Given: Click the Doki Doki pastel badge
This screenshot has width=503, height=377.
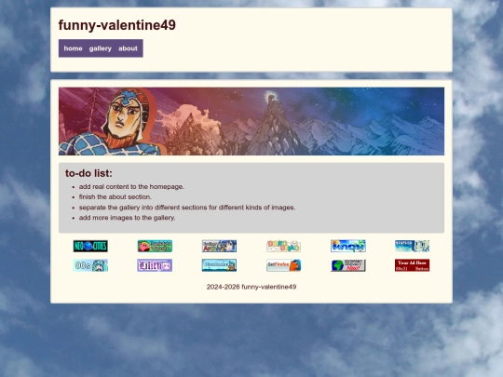Looking at the screenshot, I should coord(283,246).
